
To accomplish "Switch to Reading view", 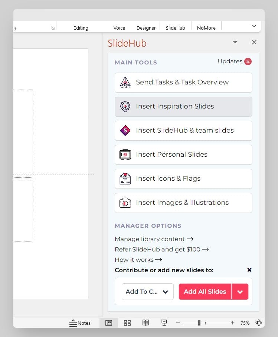I will (145, 323).
